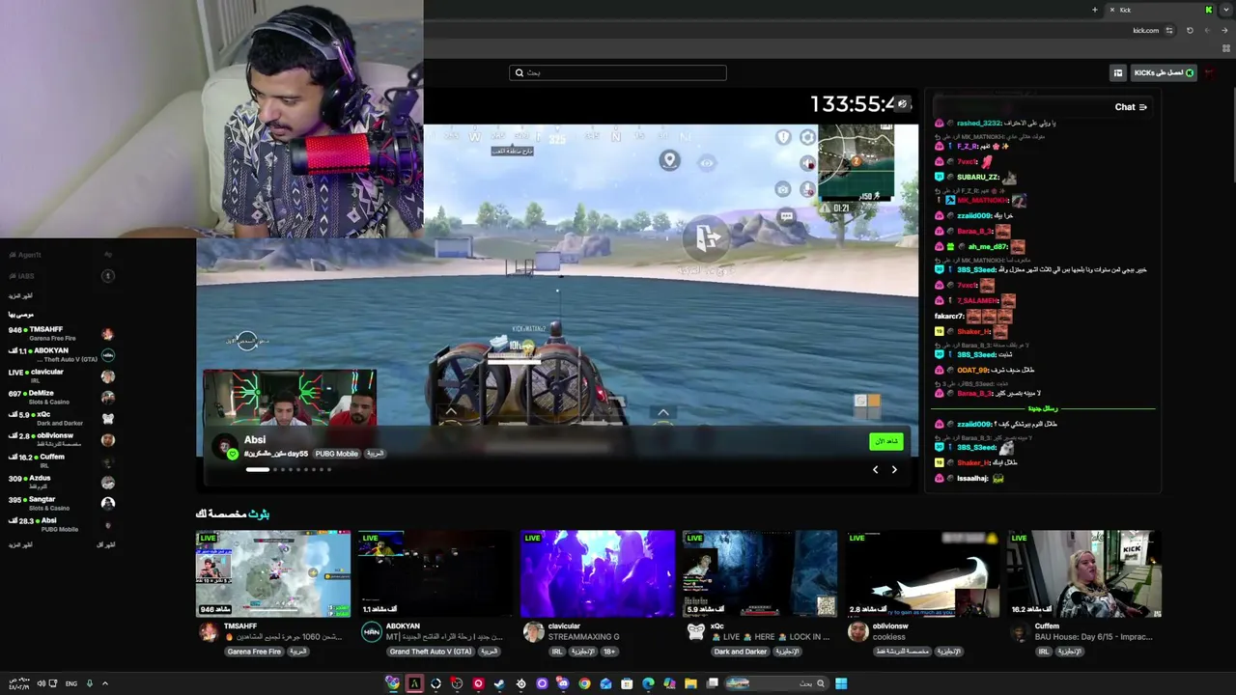Image resolution: width=1236 pixels, height=695 pixels.
Task: Open Steam from the taskbar
Action: [x=499, y=683]
